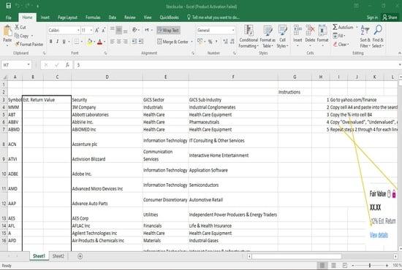Add a new sheet with plus icon

pyautogui.click(x=80, y=256)
